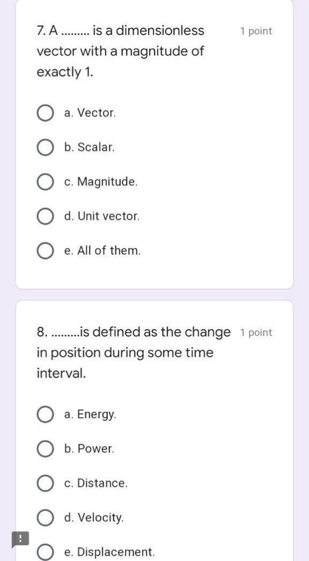Click the radio circle beside 'Displacement'

(45, 551)
